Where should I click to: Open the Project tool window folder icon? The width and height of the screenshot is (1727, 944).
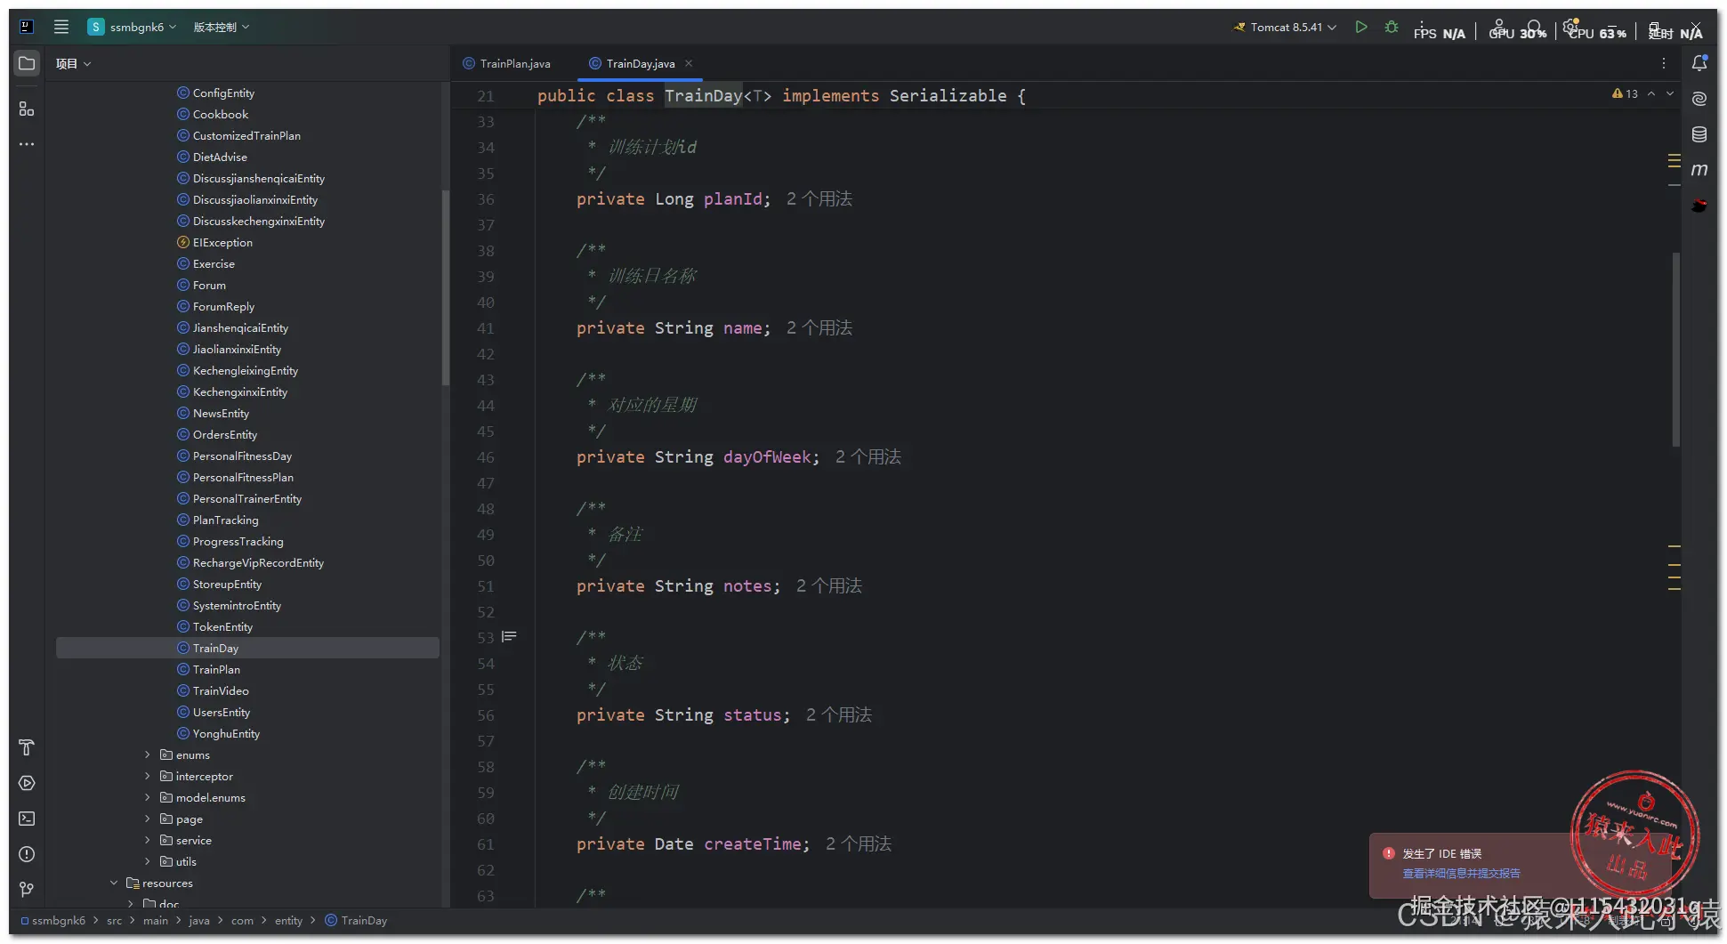[27, 63]
